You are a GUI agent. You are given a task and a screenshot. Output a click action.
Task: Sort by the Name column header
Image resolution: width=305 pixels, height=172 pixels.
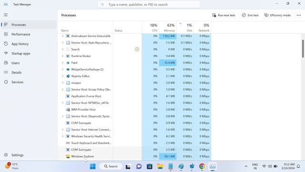tap(85, 28)
